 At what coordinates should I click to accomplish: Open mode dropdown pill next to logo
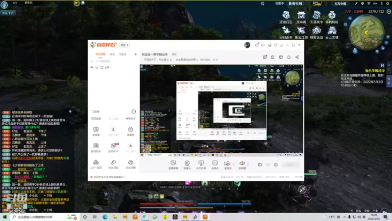124,45
